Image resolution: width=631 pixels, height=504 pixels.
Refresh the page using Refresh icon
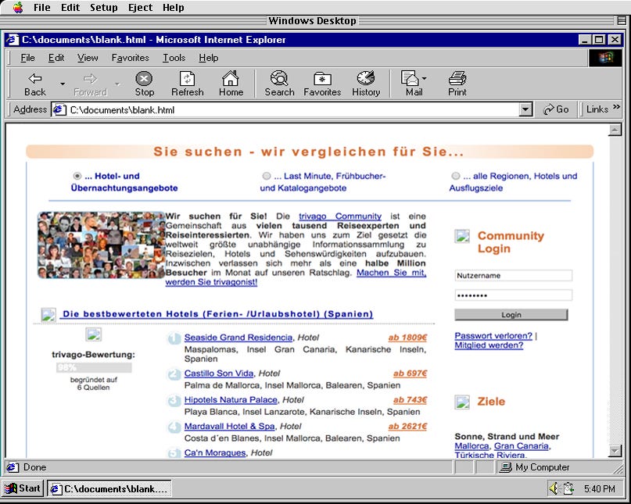point(187,84)
